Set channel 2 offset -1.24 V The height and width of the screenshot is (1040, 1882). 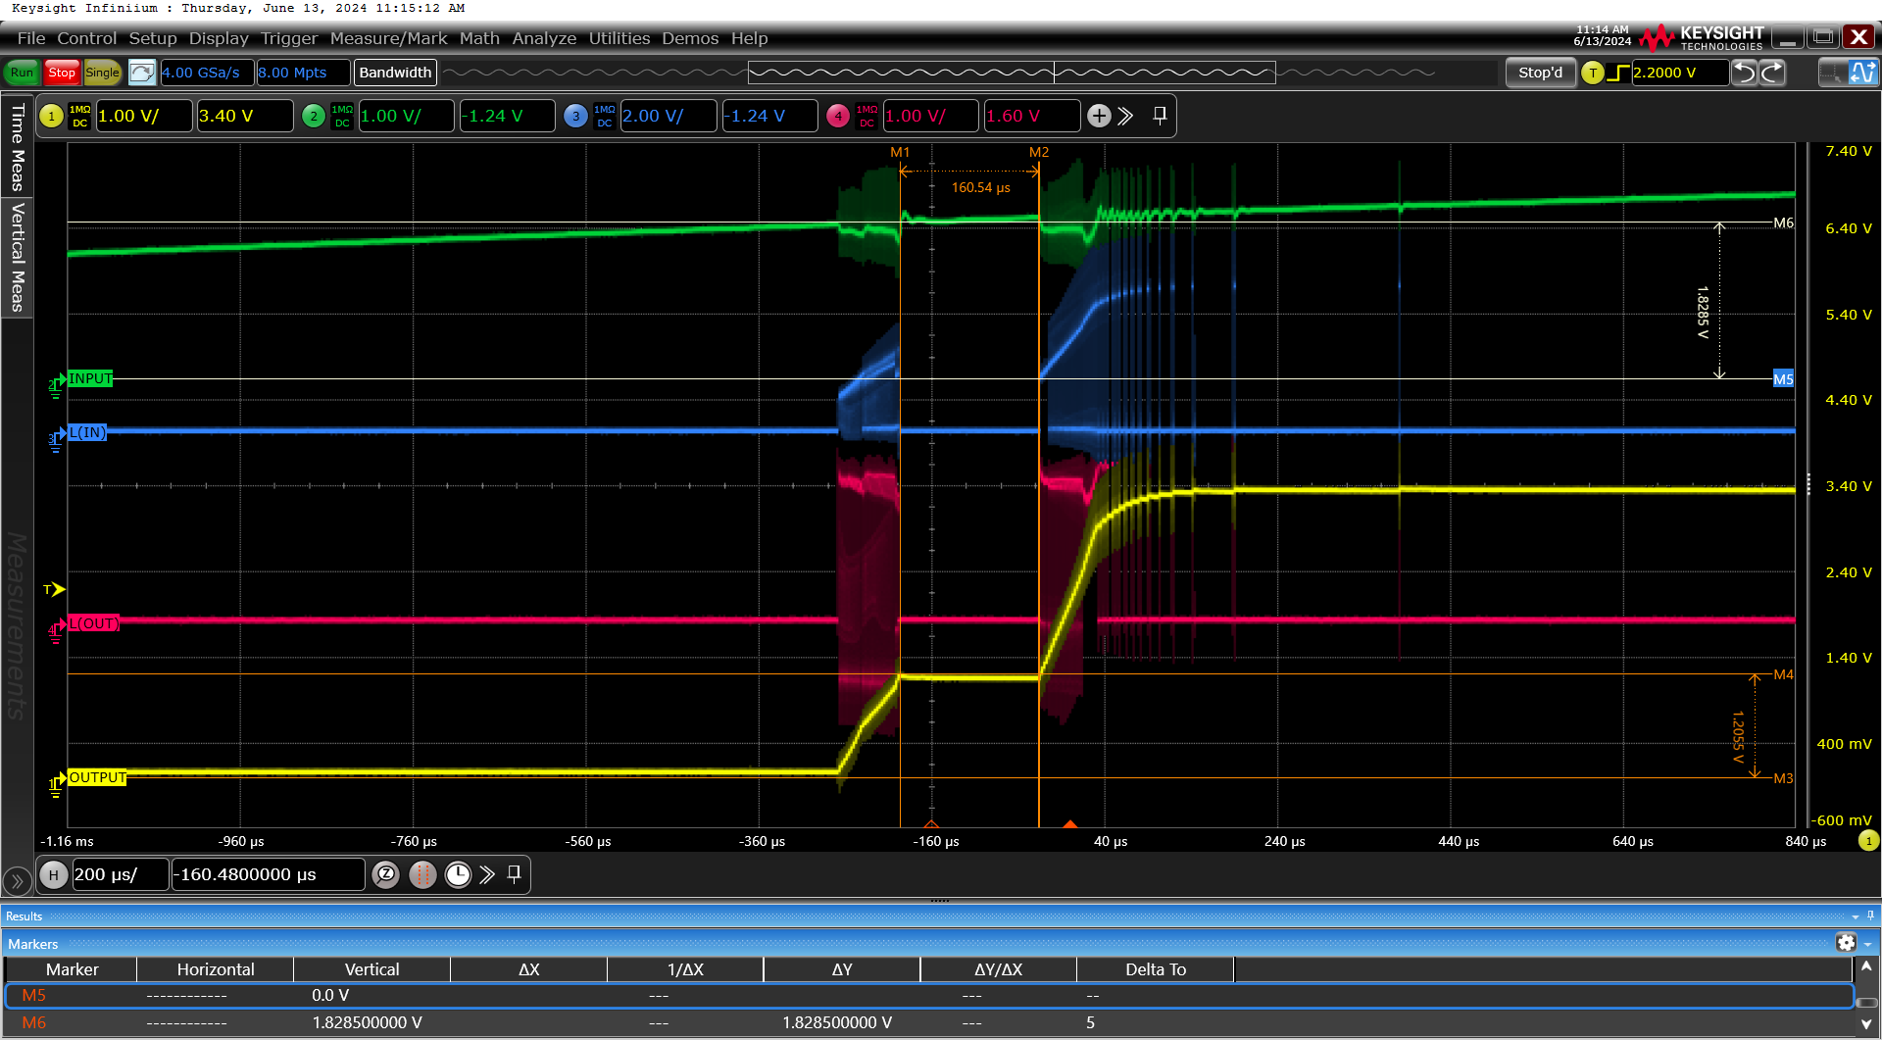click(x=508, y=116)
